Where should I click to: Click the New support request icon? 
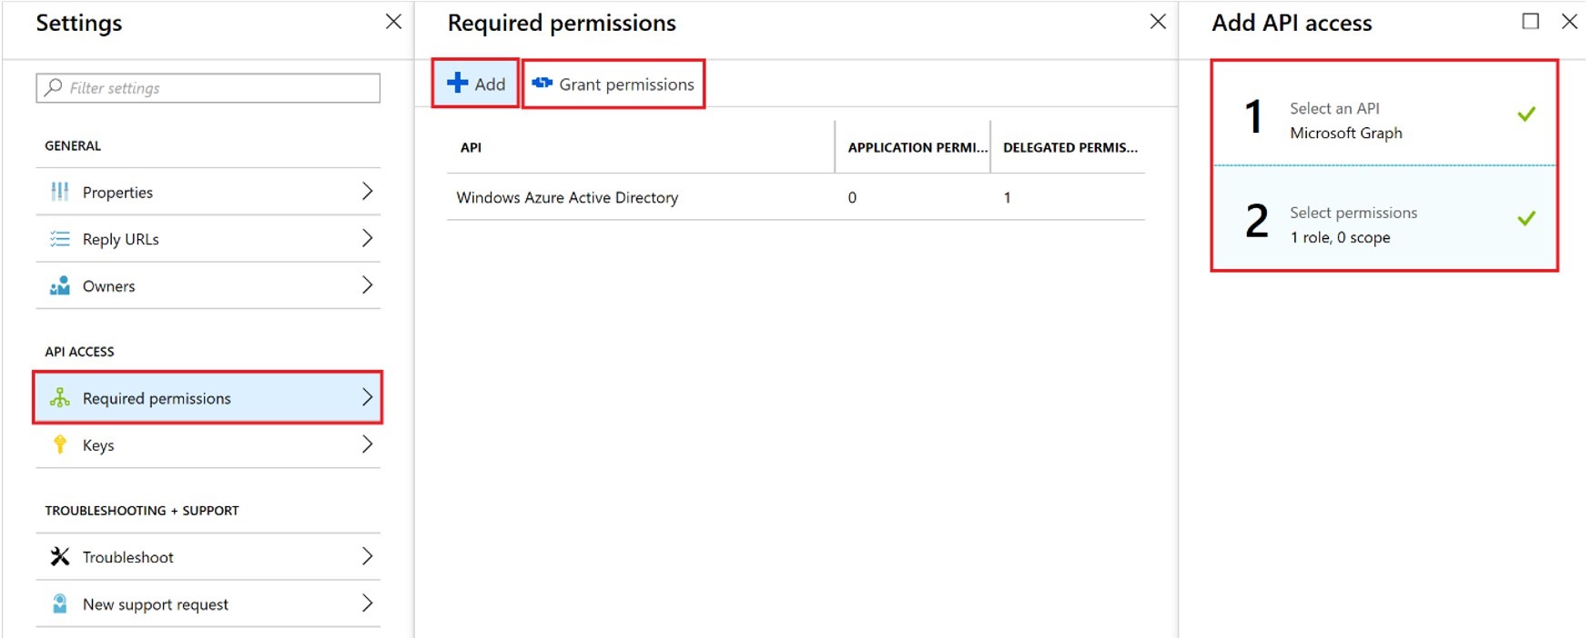[x=60, y=604]
